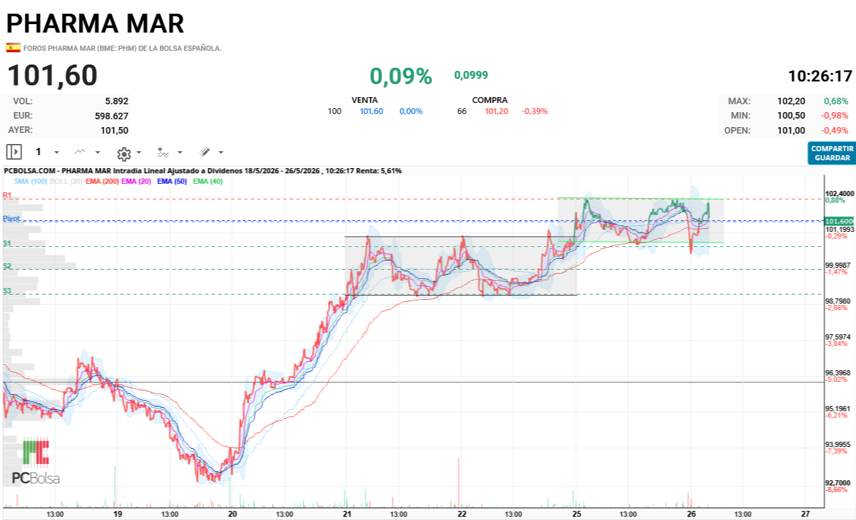Screen dimensions: 856x520
Task: Expand the indicators dropdown arrow
Action: pyautogui.click(x=180, y=152)
